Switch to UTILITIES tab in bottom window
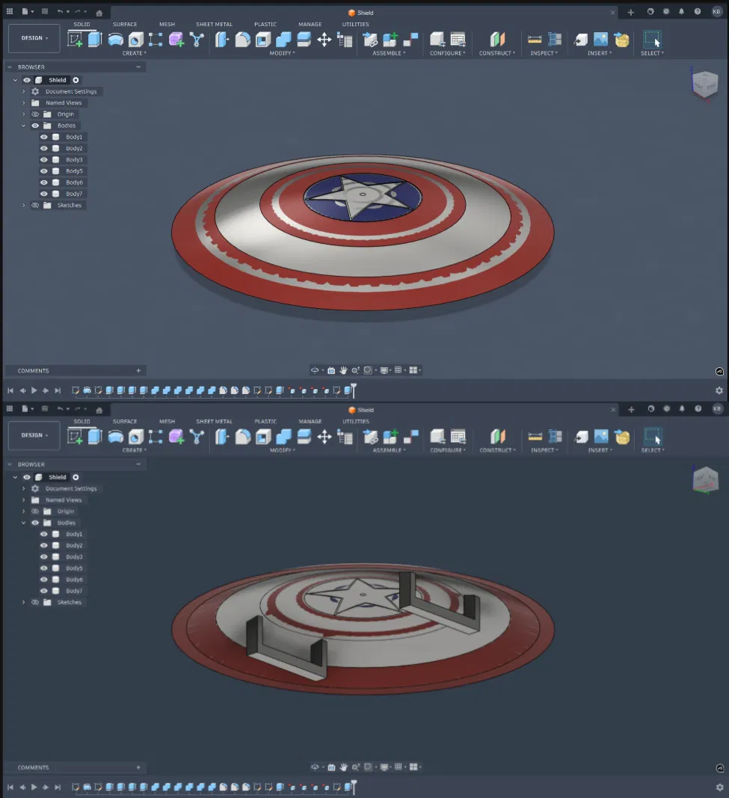729x798 pixels. pos(356,421)
